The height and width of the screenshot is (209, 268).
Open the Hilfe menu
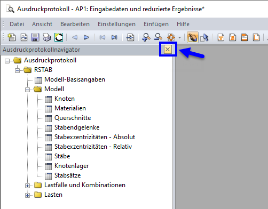[183, 24]
